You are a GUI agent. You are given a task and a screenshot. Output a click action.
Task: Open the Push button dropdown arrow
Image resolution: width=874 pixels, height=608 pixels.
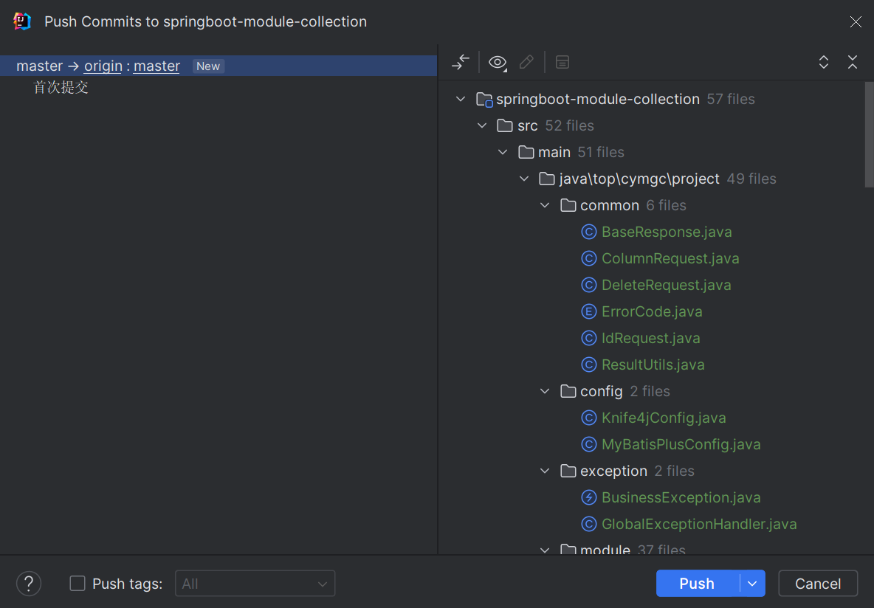click(752, 584)
